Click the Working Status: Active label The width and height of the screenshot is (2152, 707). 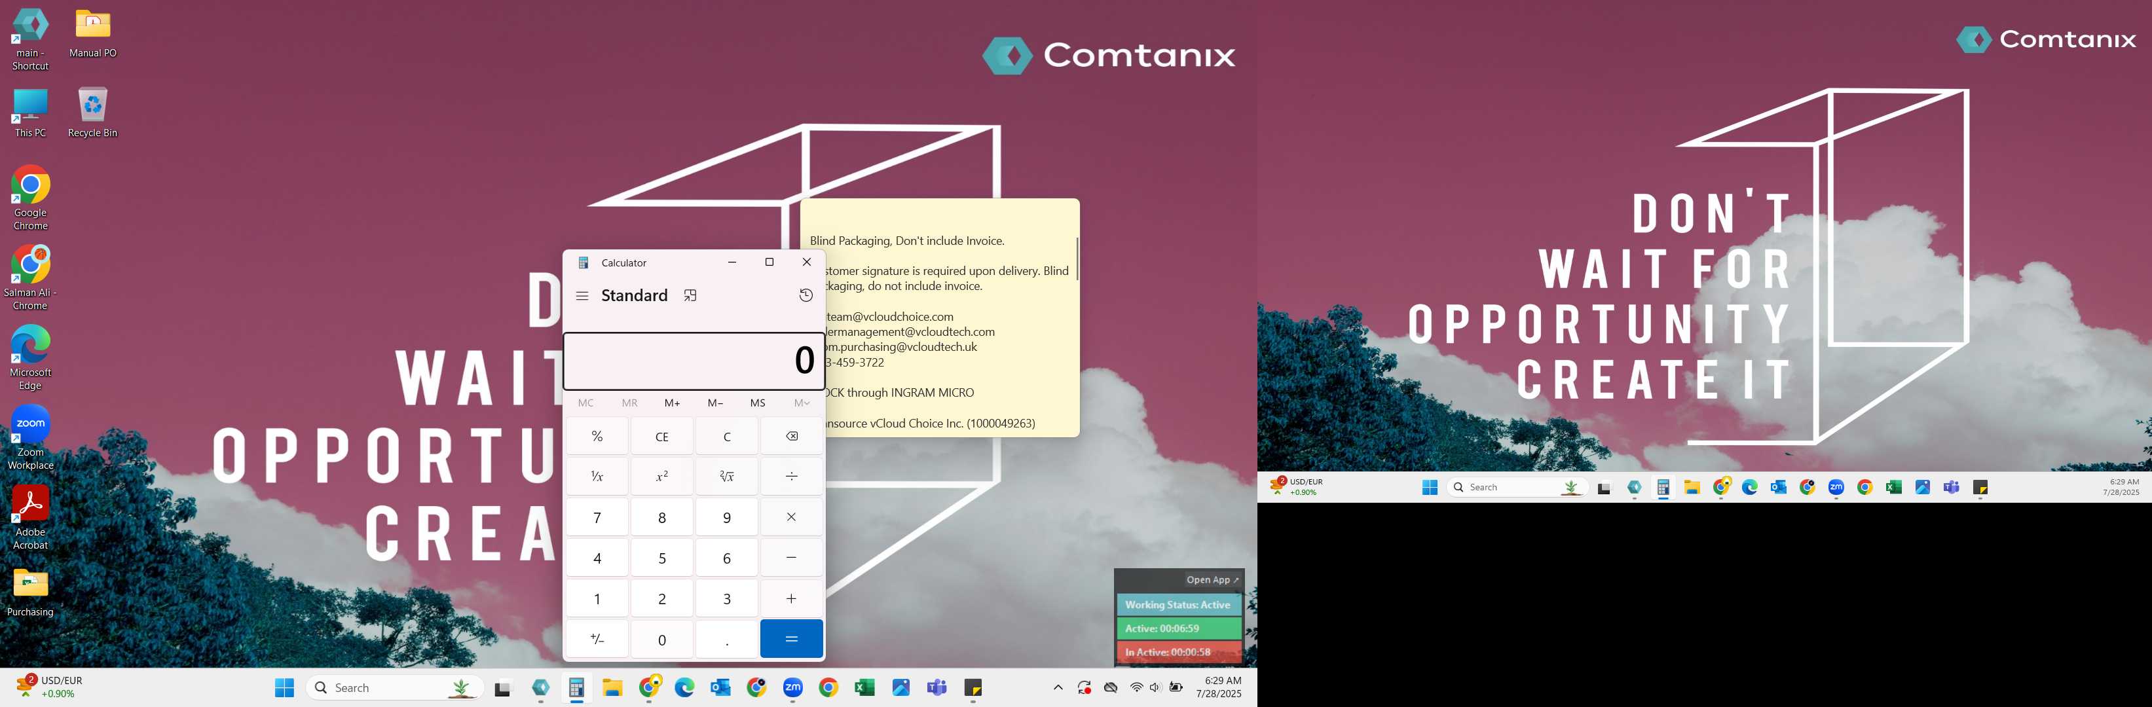pyautogui.click(x=1179, y=604)
